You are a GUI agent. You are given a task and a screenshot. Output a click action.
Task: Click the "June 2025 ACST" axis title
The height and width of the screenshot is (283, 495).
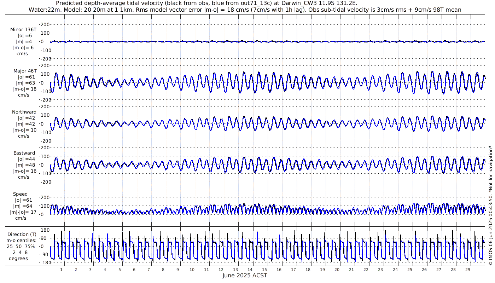245,275
